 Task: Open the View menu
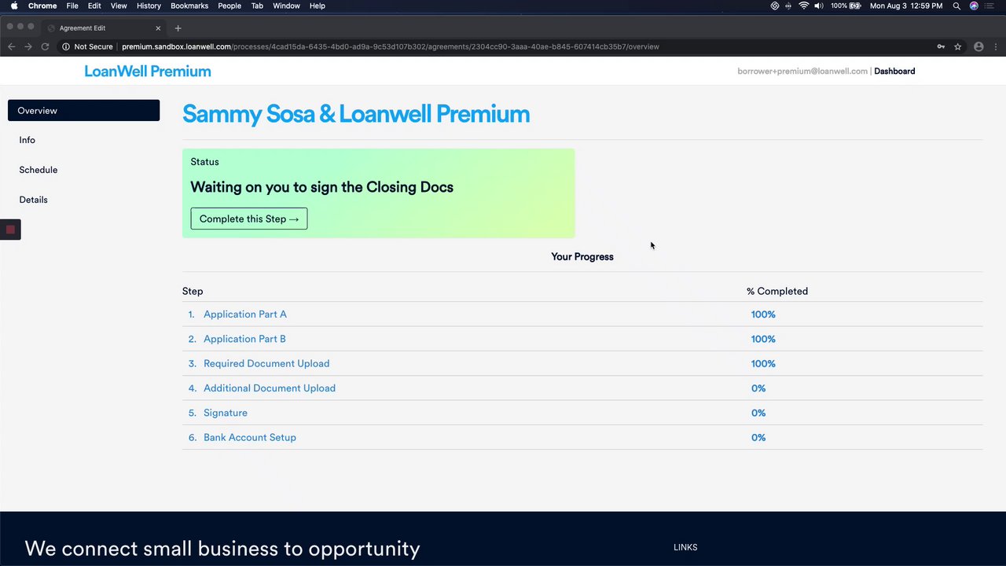coord(119,6)
